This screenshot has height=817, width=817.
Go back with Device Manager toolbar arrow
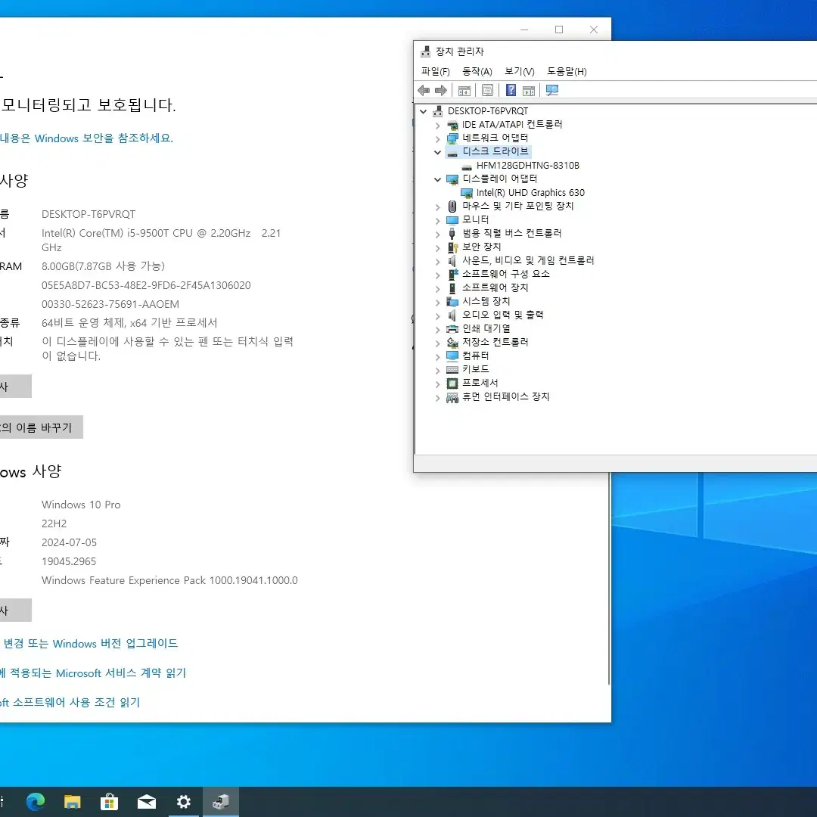(424, 90)
